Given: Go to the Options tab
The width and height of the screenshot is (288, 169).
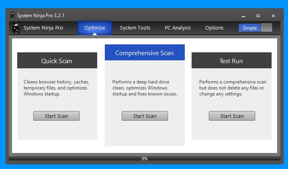Looking at the screenshot, I should tap(214, 28).
